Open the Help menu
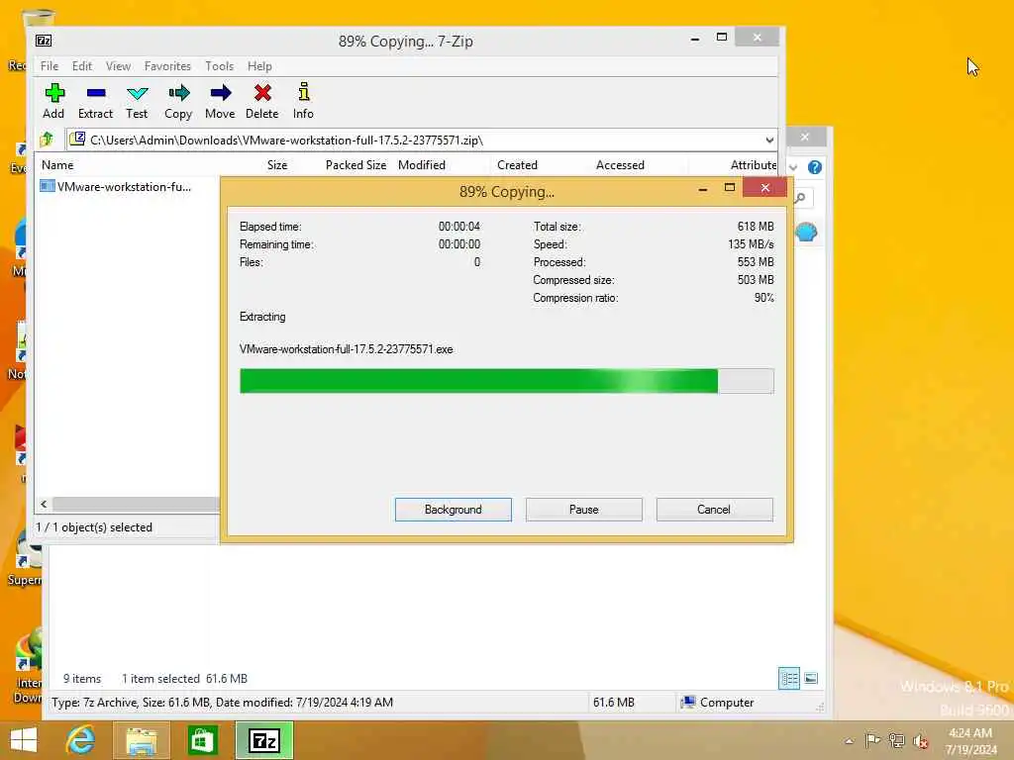Viewport: 1014px width, 760px height. pos(259,66)
